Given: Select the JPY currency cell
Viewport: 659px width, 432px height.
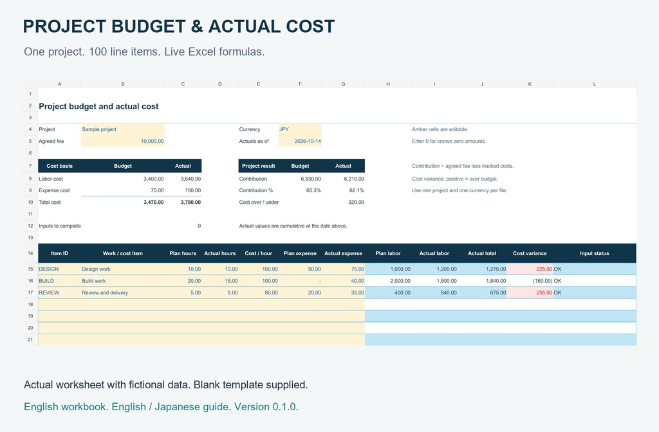Looking at the screenshot, I should click(x=300, y=129).
